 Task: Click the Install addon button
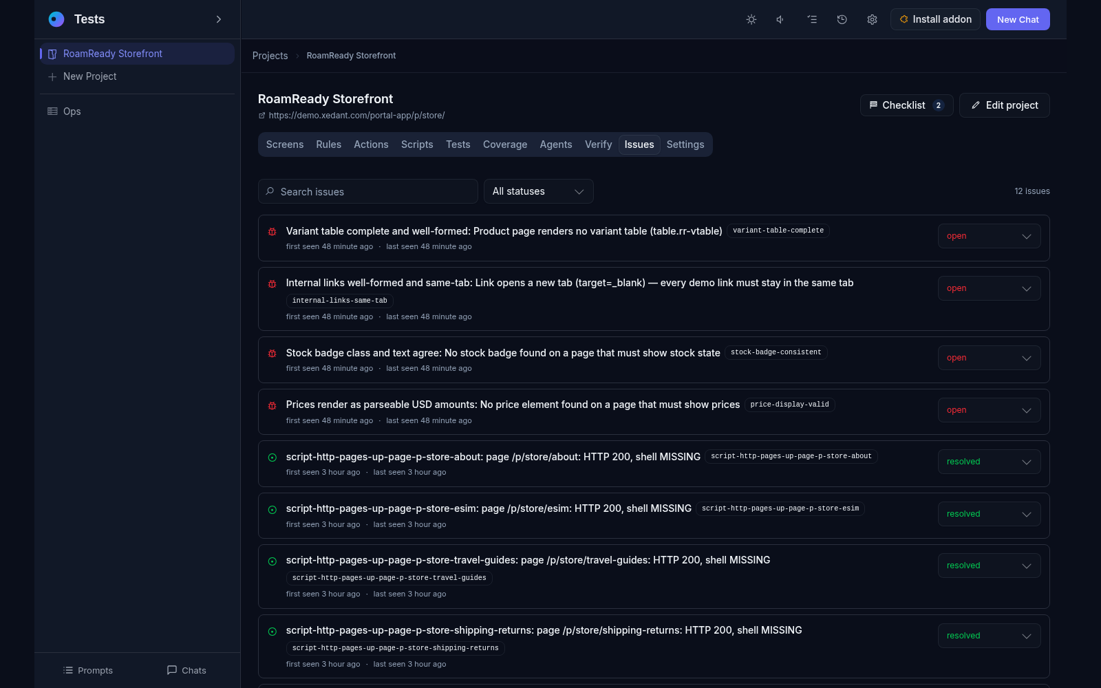(x=935, y=19)
